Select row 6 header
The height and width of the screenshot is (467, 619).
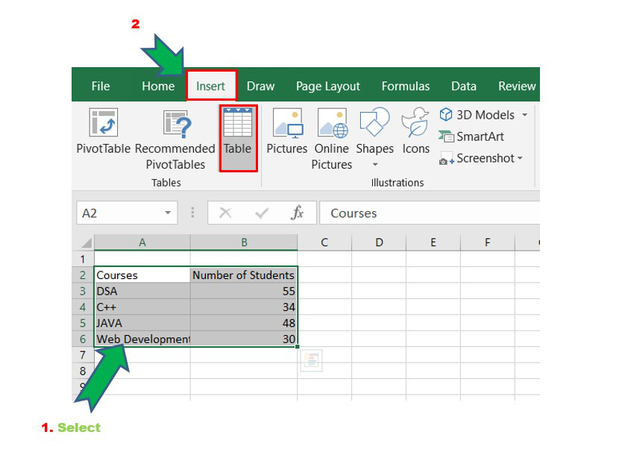click(x=83, y=339)
